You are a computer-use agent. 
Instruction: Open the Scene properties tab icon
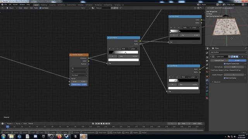207,68
